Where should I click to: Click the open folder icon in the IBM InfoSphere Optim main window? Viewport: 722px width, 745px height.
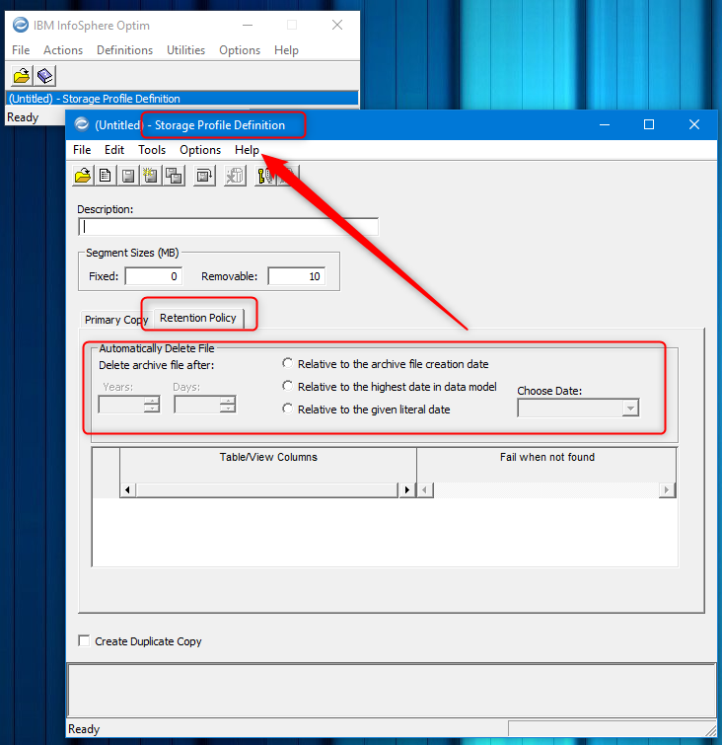click(22, 76)
